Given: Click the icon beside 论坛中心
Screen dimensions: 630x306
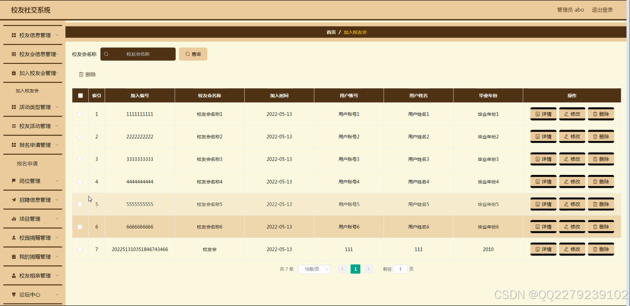Looking at the screenshot, I should (14, 295).
